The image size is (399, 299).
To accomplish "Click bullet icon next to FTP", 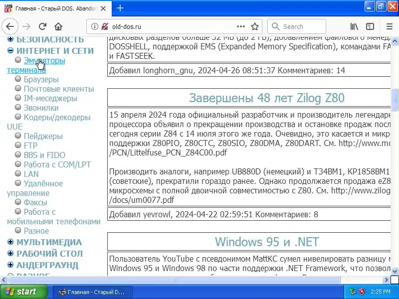I will coord(18,145).
